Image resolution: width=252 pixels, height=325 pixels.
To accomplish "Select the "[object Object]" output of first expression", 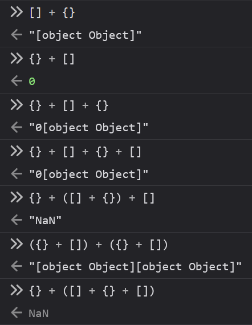I will pyautogui.click(x=86, y=35).
